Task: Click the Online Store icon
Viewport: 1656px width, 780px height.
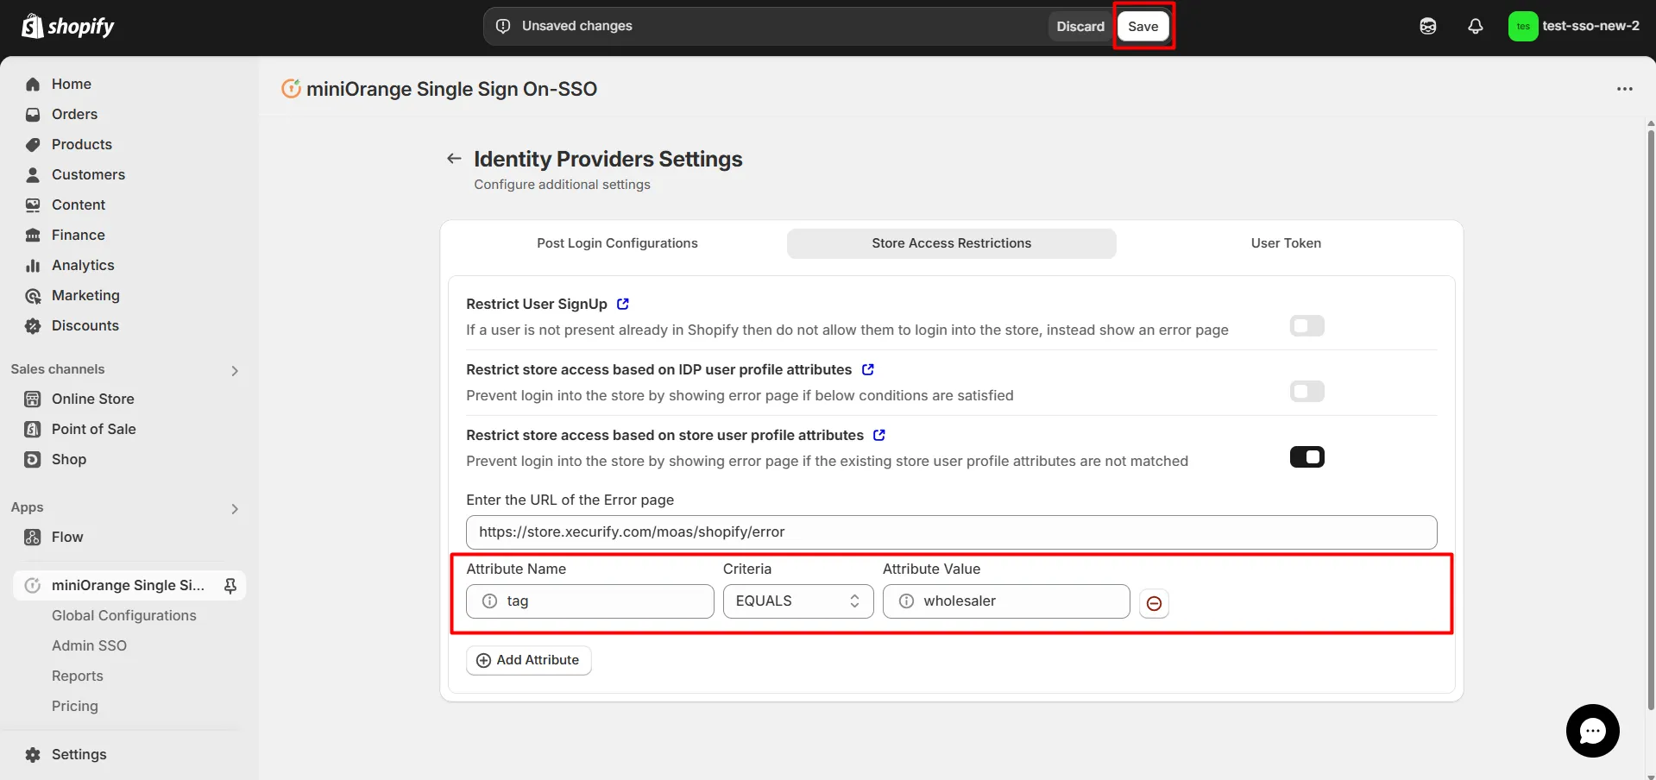Action: 33,399
